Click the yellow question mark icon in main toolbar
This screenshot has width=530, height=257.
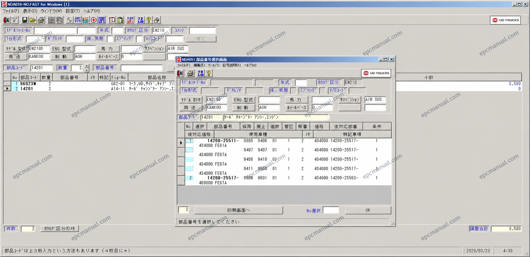pos(149,20)
